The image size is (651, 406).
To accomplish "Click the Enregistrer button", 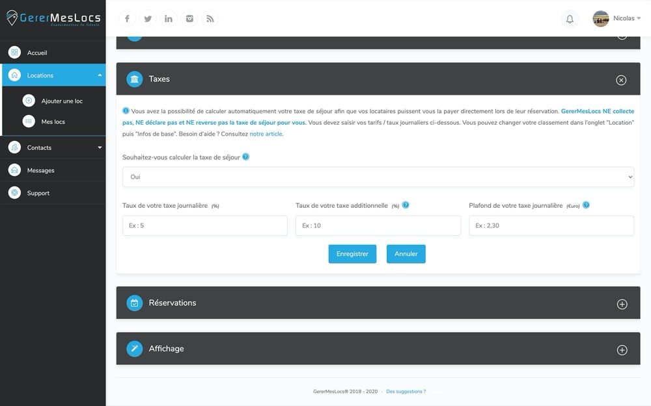I will coord(352,253).
